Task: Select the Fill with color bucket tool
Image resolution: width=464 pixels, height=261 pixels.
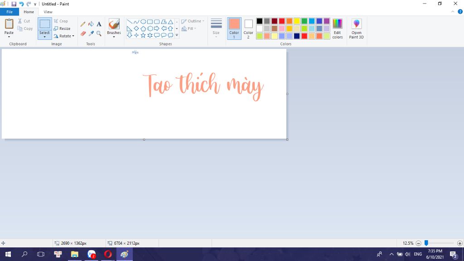Action: click(x=91, y=24)
